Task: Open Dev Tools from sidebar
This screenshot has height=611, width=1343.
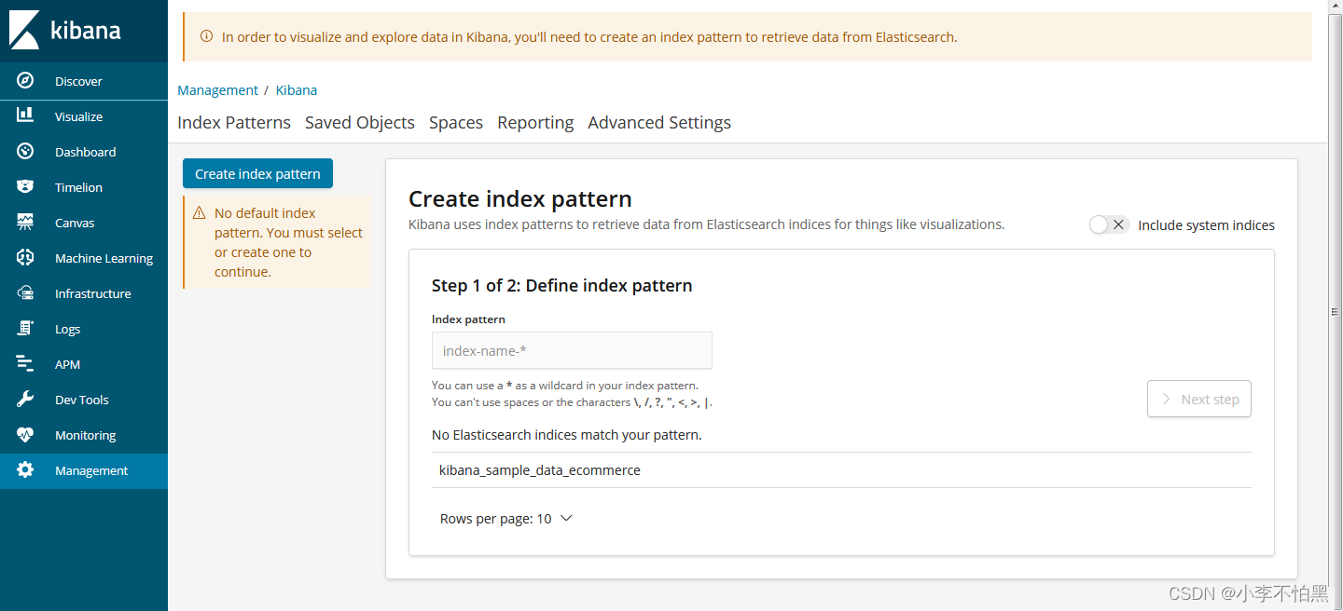Action: point(84,400)
